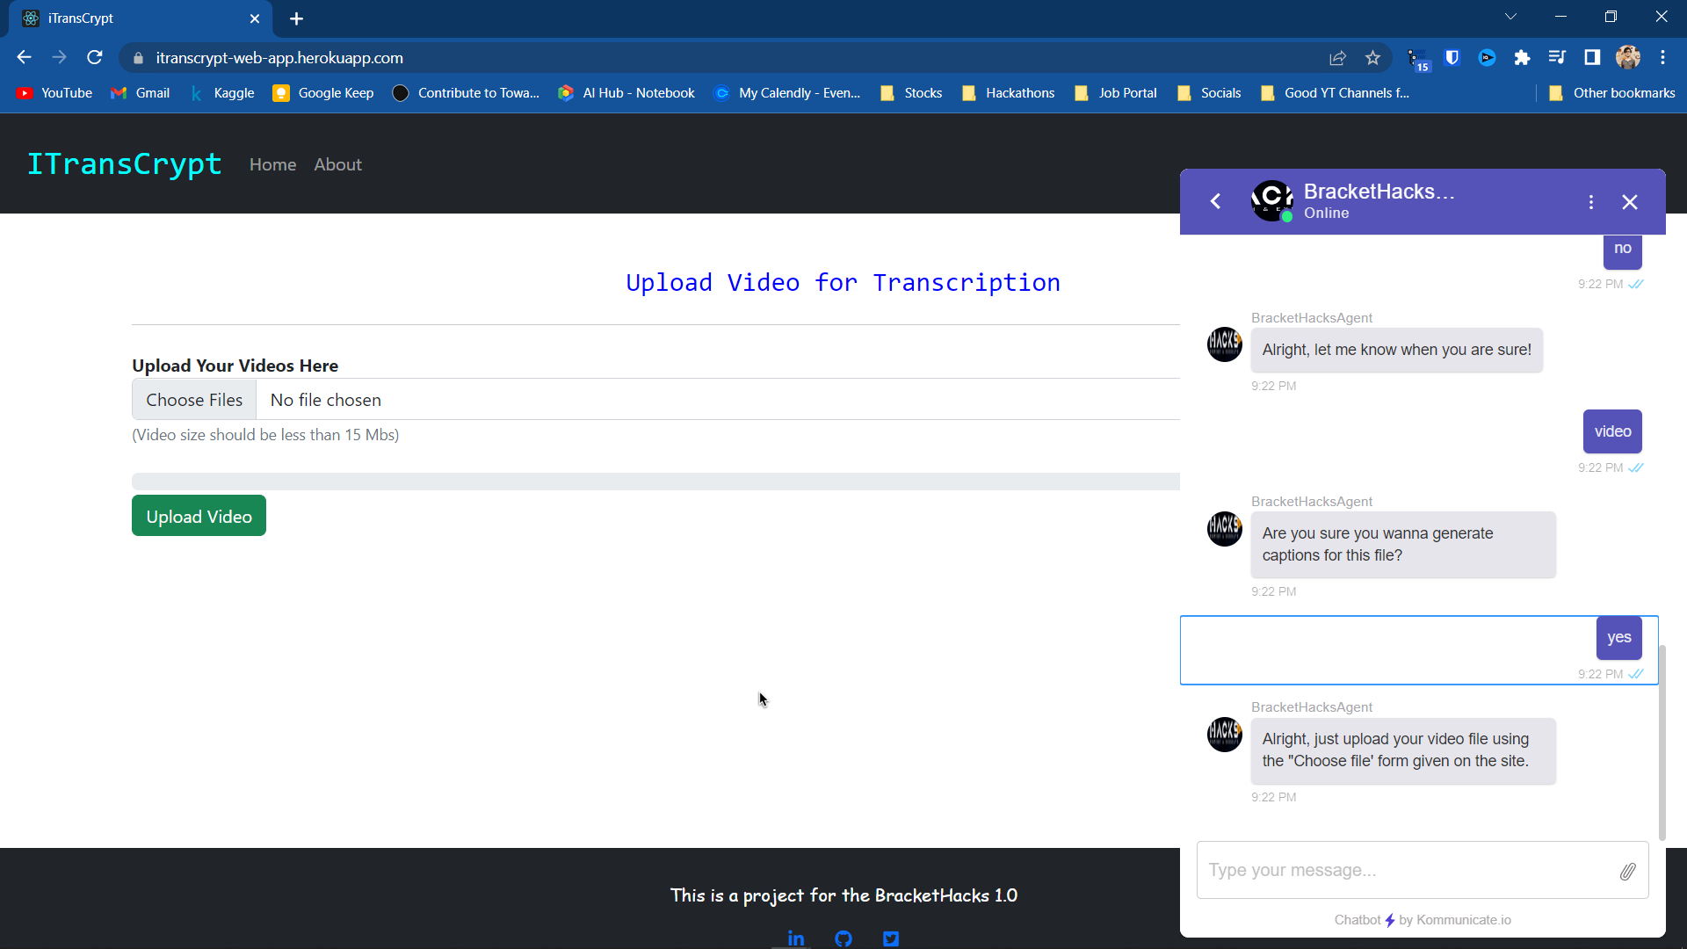Close the BracketHacks chat widget
The image size is (1687, 949).
[1629, 202]
